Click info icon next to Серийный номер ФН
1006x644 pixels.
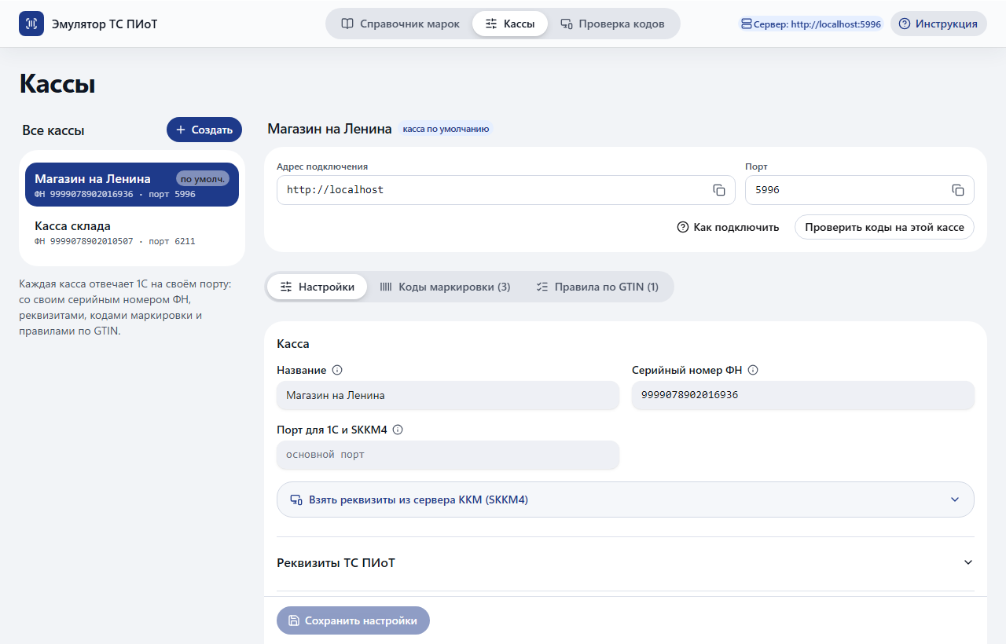(x=752, y=370)
